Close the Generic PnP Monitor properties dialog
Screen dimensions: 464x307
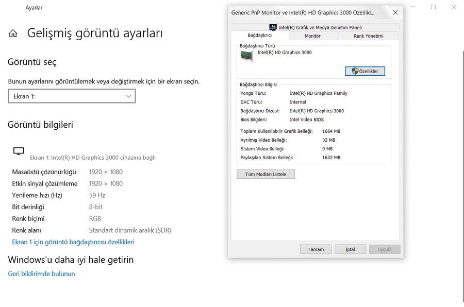pyautogui.click(x=395, y=12)
